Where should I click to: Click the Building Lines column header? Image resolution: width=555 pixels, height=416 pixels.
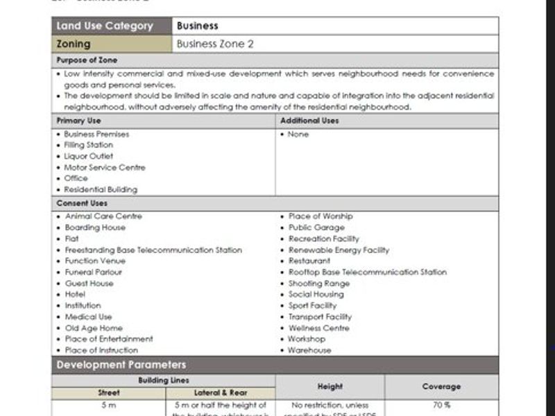(x=163, y=380)
